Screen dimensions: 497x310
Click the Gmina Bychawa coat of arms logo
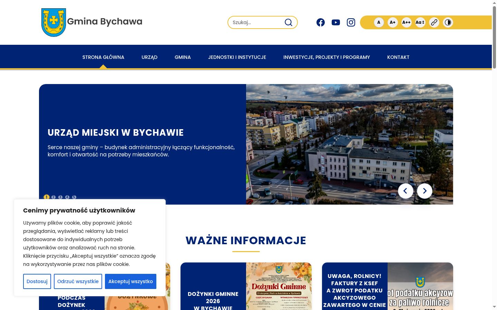[53, 22]
